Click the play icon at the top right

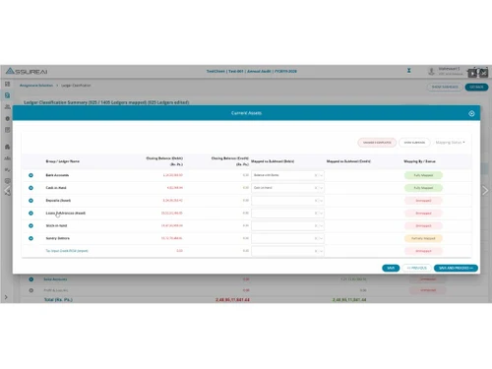point(472,73)
